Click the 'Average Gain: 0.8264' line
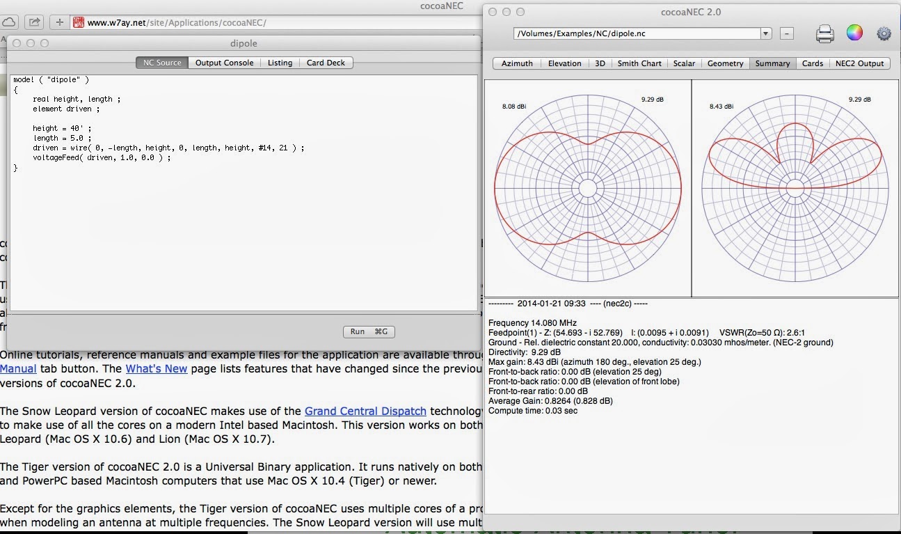The height and width of the screenshot is (534, 901). coord(550,401)
